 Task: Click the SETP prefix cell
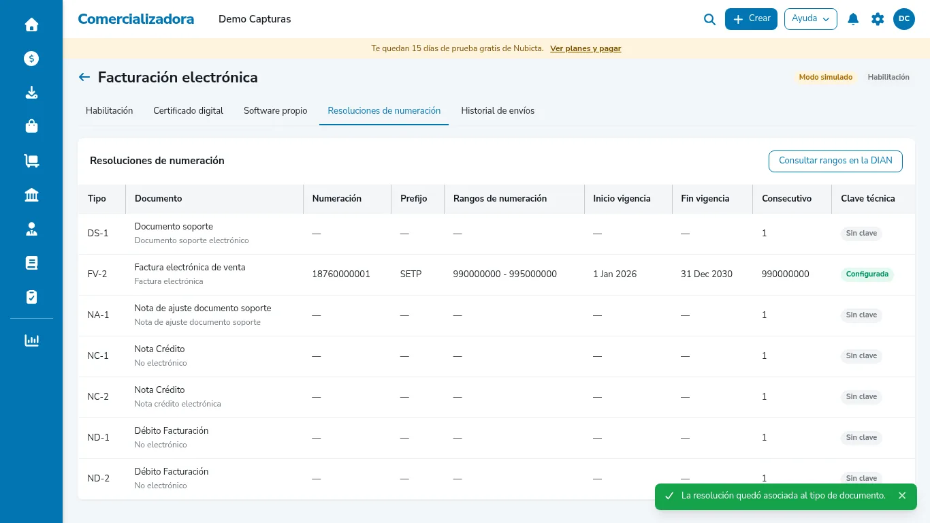tap(411, 274)
